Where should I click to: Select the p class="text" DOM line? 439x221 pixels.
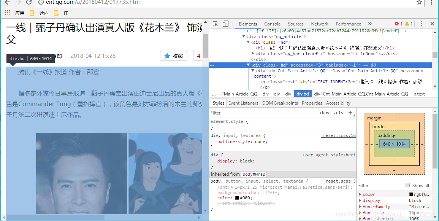(x=341, y=82)
